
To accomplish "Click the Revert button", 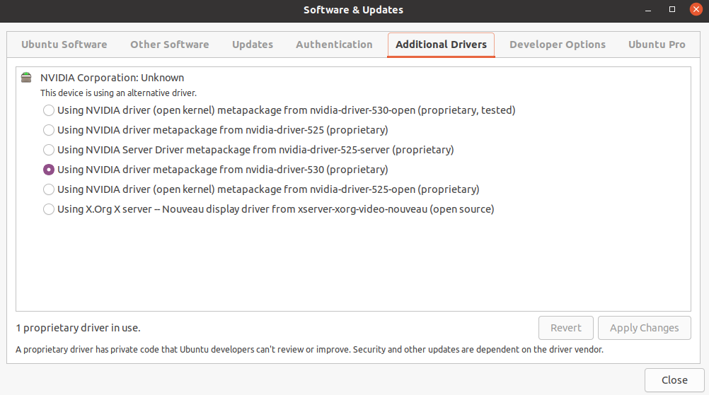I will coord(565,328).
